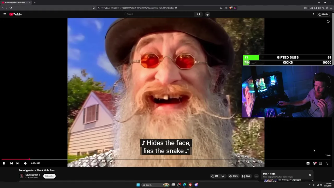Viewport: 334px width, 188px height.
Task: Click the Mix - Rock playlist title
Action: [269, 174]
